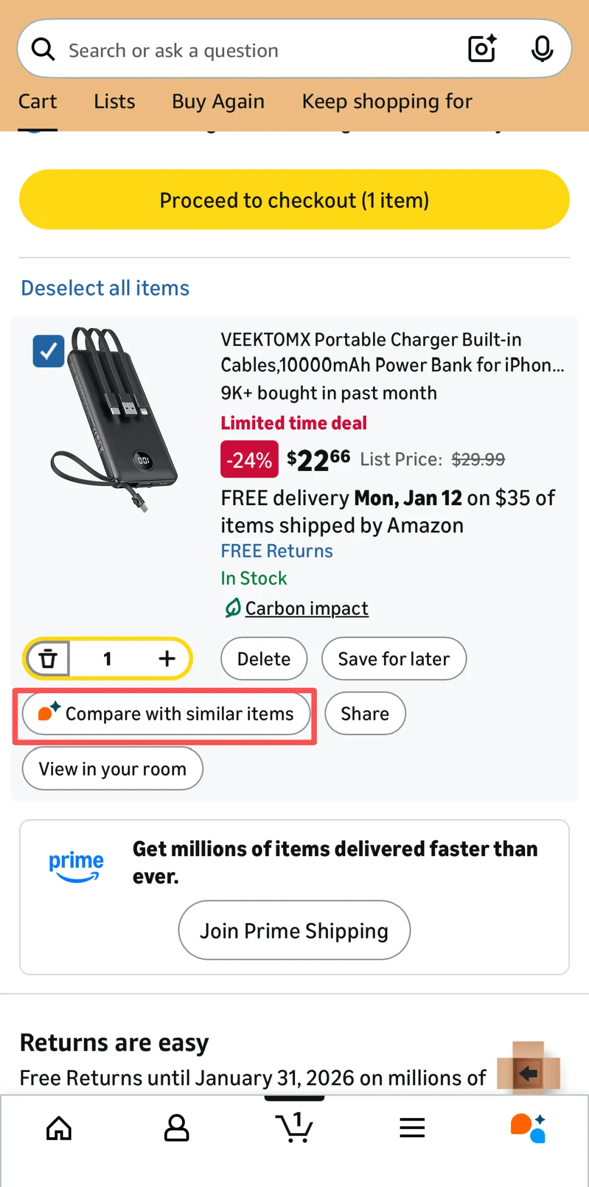Switch to the Buy Again tab
This screenshot has width=589, height=1187.
click(x=218, y=101)
